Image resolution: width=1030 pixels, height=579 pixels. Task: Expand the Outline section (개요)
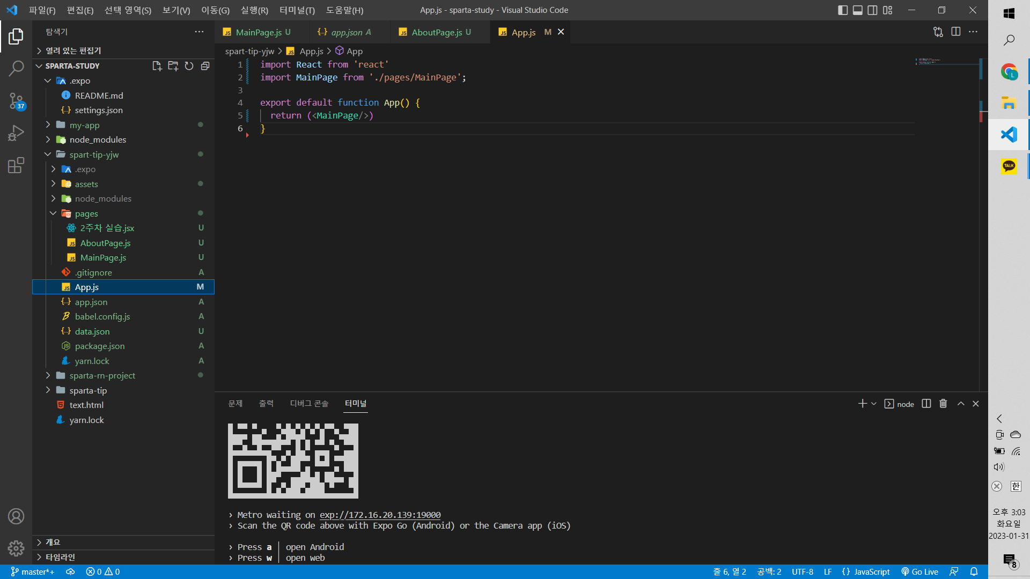pos(123,542)
